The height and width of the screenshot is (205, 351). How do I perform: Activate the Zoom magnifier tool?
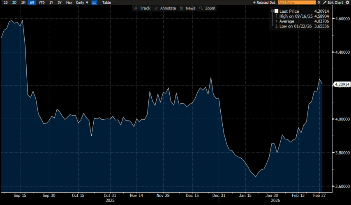pyautogui.click(x=207, y=8)
